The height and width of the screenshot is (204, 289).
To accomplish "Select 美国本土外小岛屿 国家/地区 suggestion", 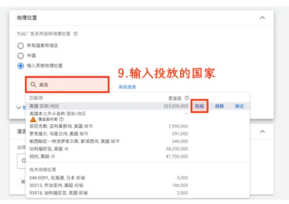I will [58, 114].
